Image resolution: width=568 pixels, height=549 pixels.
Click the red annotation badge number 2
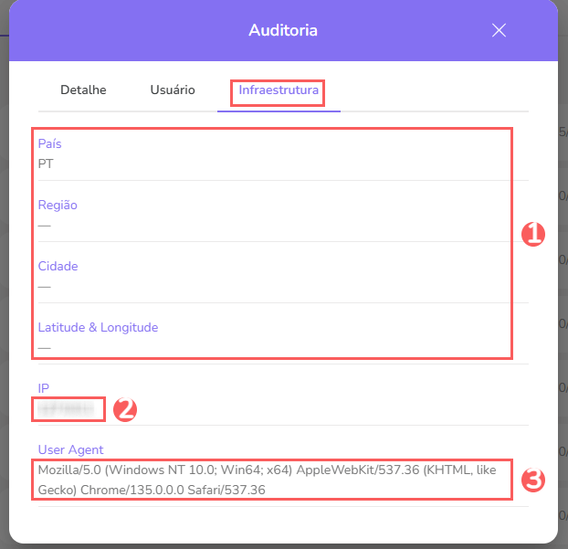tap(124, 409)
